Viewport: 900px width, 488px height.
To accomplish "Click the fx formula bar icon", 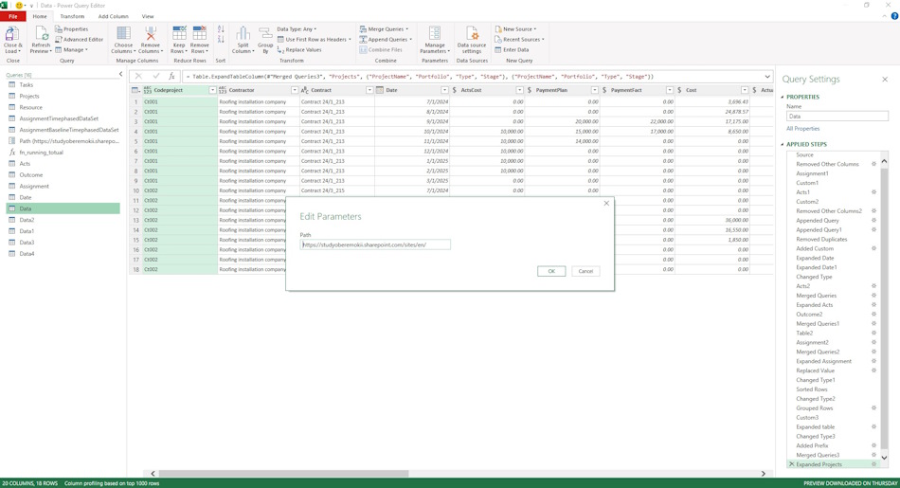I will 171,77.
